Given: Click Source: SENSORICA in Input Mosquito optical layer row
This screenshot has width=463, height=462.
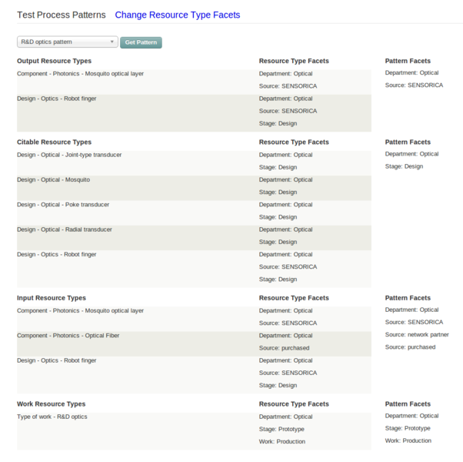Looking at the screenshot, I should coord(288,323).
